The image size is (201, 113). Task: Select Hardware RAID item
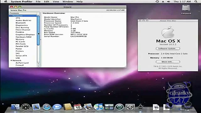pyautogui.click(x=24, y=37)
